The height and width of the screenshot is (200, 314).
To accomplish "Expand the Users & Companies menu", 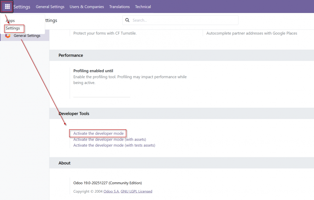I will [x=87, y=7].
